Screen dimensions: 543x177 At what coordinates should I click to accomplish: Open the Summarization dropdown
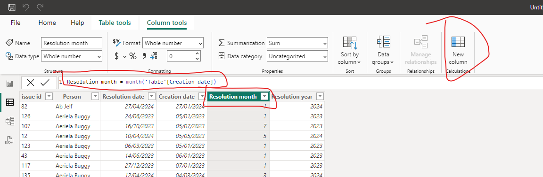pyautogui.click(x=297, y=43)
